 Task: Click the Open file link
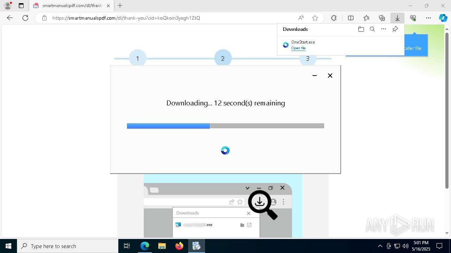pos(298,48)
